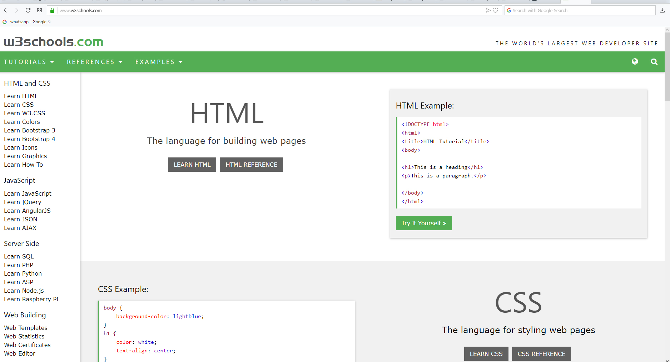Open the browser downloads icon

click(662, 10)
